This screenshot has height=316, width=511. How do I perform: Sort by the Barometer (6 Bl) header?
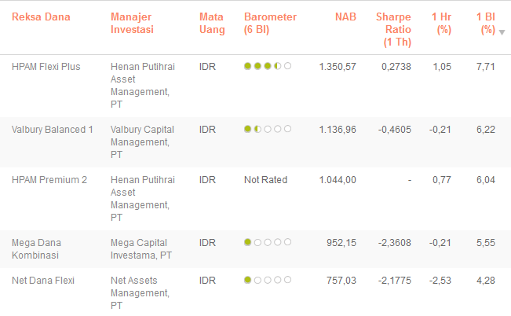click(271, 23)
